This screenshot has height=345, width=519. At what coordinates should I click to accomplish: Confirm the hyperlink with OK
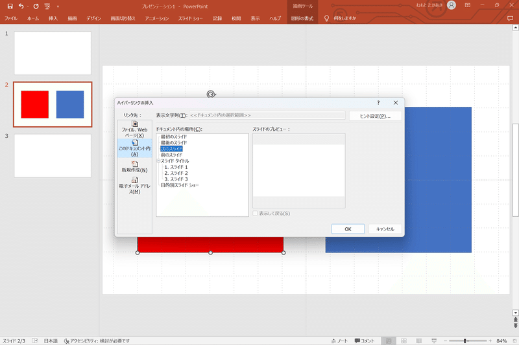pyautogui.click(x=348, y=229)
